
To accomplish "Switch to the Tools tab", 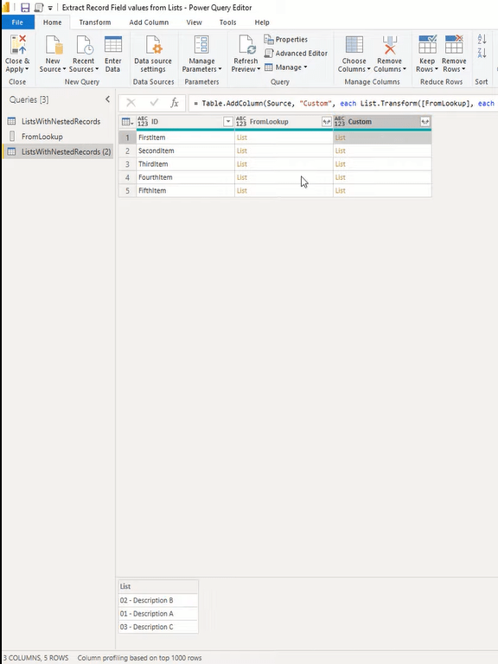I will 228,22.
